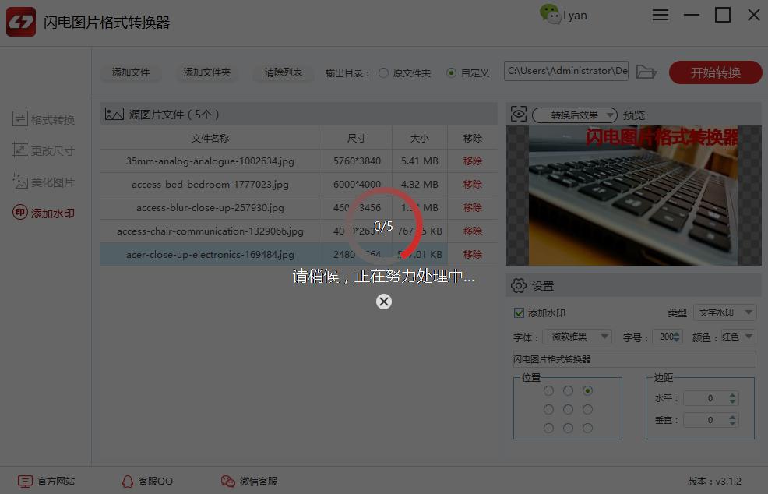Screen dimensions: 768x494
Task: Select top-right watermark position
Action: tap(588, 390)
